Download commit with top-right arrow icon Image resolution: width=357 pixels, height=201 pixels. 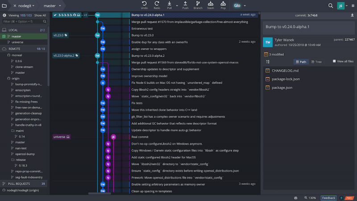click(x=352, y=15)
